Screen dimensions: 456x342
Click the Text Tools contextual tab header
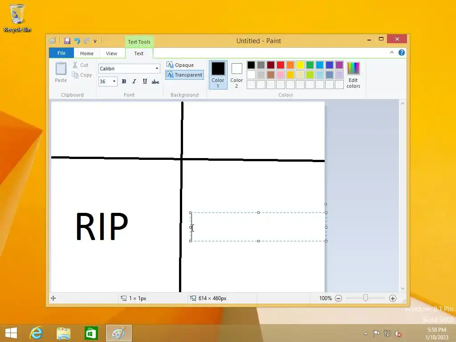pos(139,42)
